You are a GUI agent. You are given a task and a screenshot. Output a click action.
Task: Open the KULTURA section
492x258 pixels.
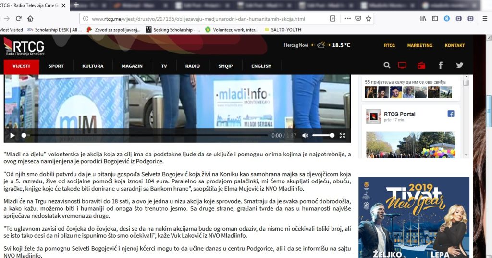(93, 66)
